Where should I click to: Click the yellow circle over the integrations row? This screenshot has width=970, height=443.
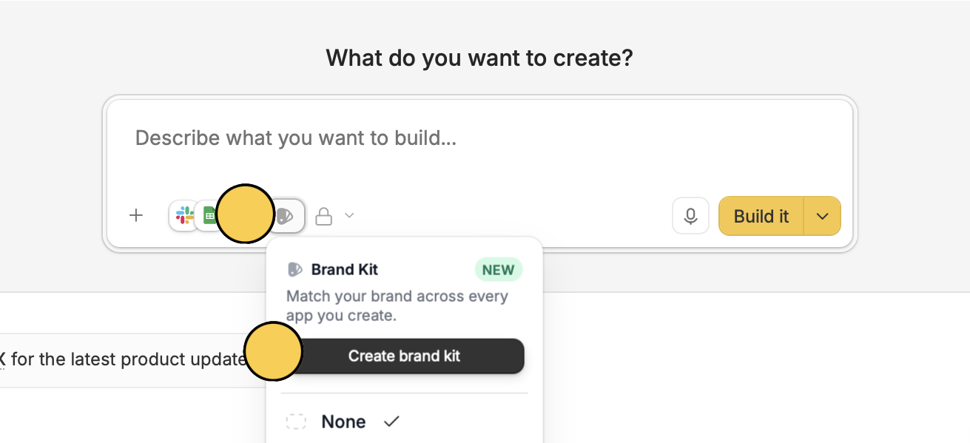(x=246, y=214)
